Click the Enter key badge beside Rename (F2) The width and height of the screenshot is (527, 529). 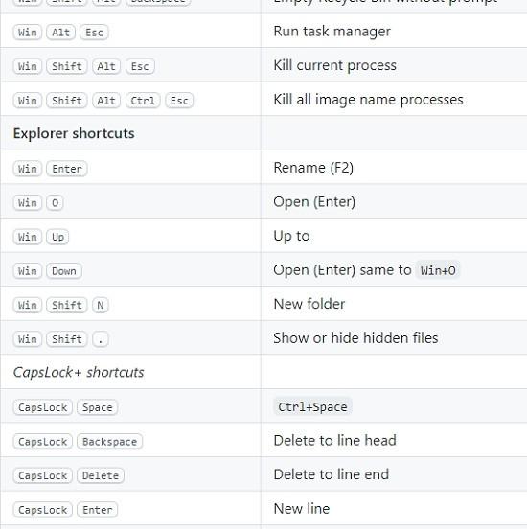[67, 169]
